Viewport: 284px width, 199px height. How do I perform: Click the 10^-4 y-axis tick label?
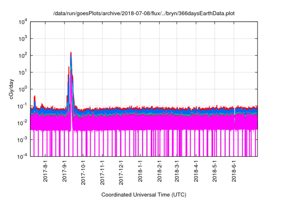(22, 156)
